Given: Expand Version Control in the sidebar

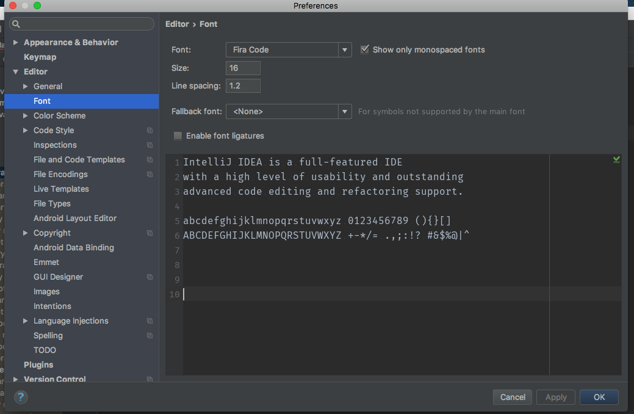Looking at the screenshot, I should pyautogui.click(x=15, y=379).
